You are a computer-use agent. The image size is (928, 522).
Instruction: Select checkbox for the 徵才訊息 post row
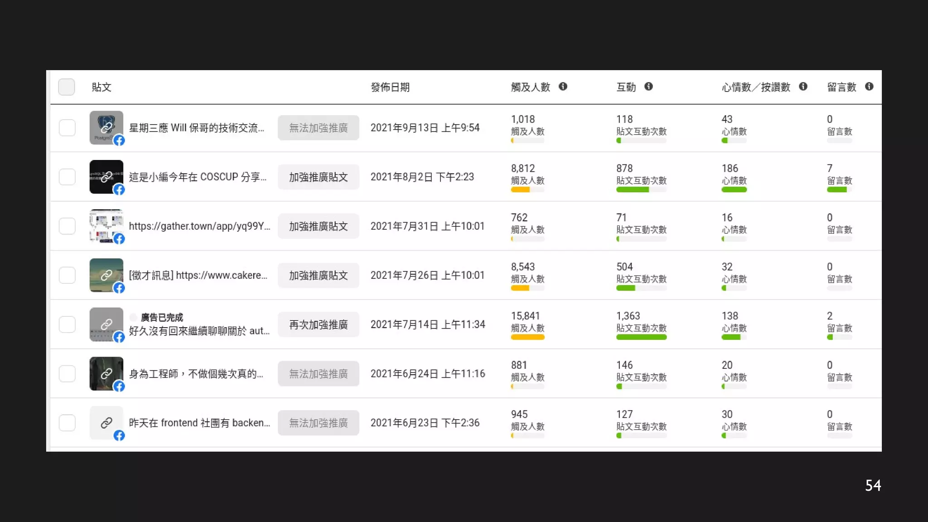point(67,275)
